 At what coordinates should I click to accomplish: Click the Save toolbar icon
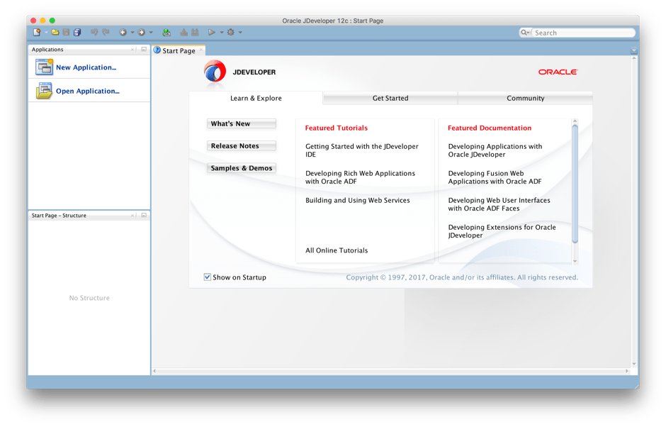pos(67,33)
